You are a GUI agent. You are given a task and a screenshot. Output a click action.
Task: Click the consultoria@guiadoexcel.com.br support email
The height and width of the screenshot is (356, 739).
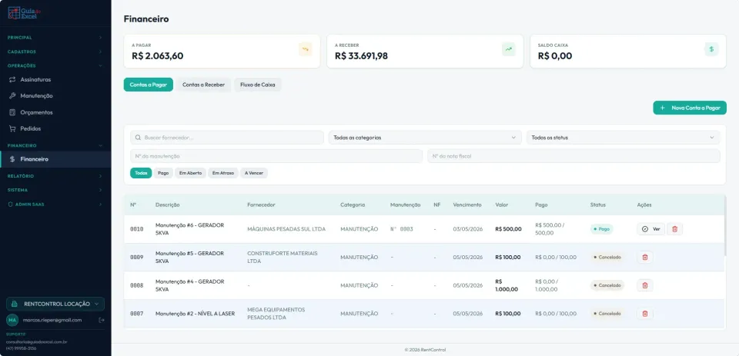pyautogui.click(x=36, y=341)
